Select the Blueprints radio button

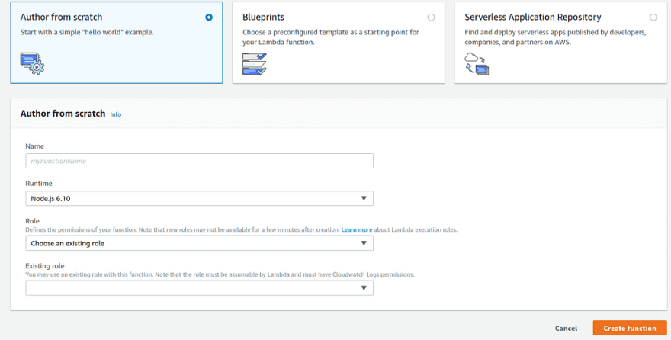click(431, 18)
